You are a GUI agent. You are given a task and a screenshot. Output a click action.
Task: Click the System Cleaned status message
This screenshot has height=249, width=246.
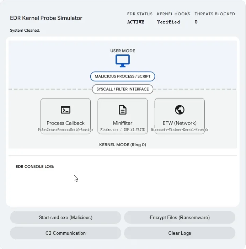click(x=25, y=31)
